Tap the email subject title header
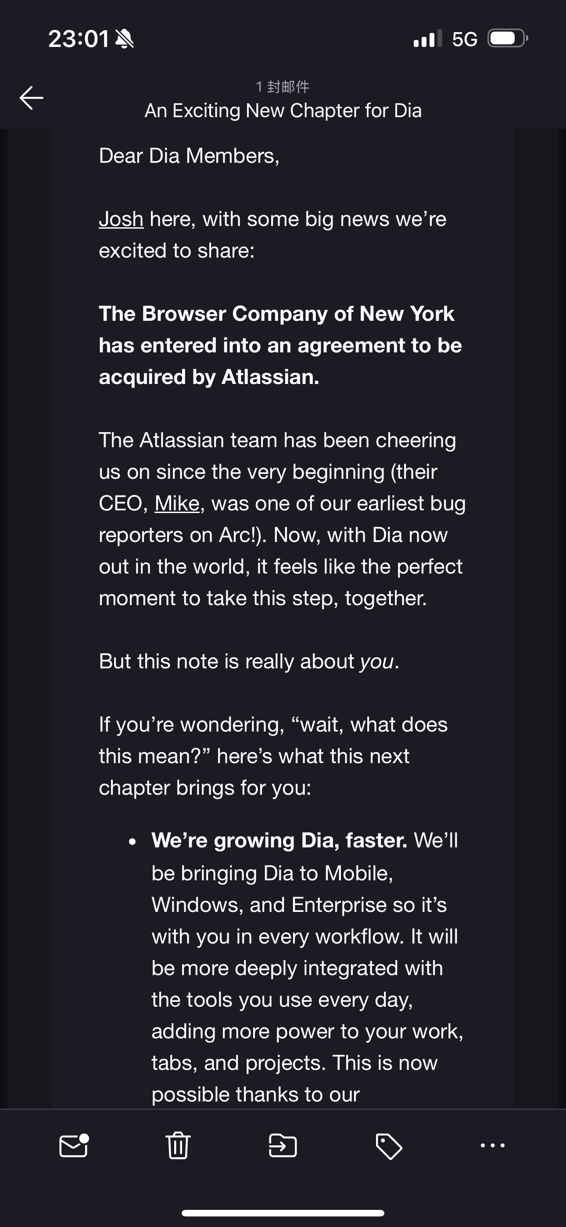This screenshot has width=566, height=1227. 283,111
